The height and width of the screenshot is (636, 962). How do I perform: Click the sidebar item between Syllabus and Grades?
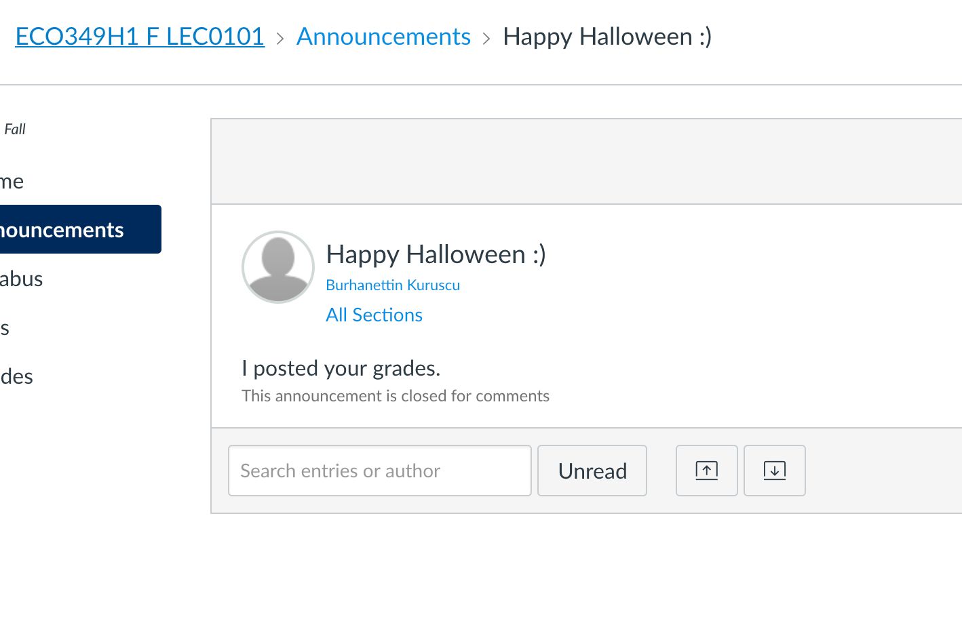(5, 327)
